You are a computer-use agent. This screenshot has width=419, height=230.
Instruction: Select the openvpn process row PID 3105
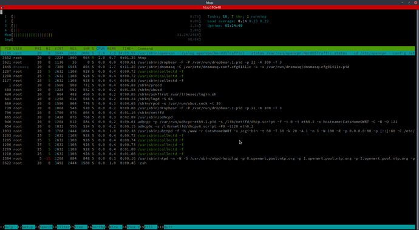207,53
